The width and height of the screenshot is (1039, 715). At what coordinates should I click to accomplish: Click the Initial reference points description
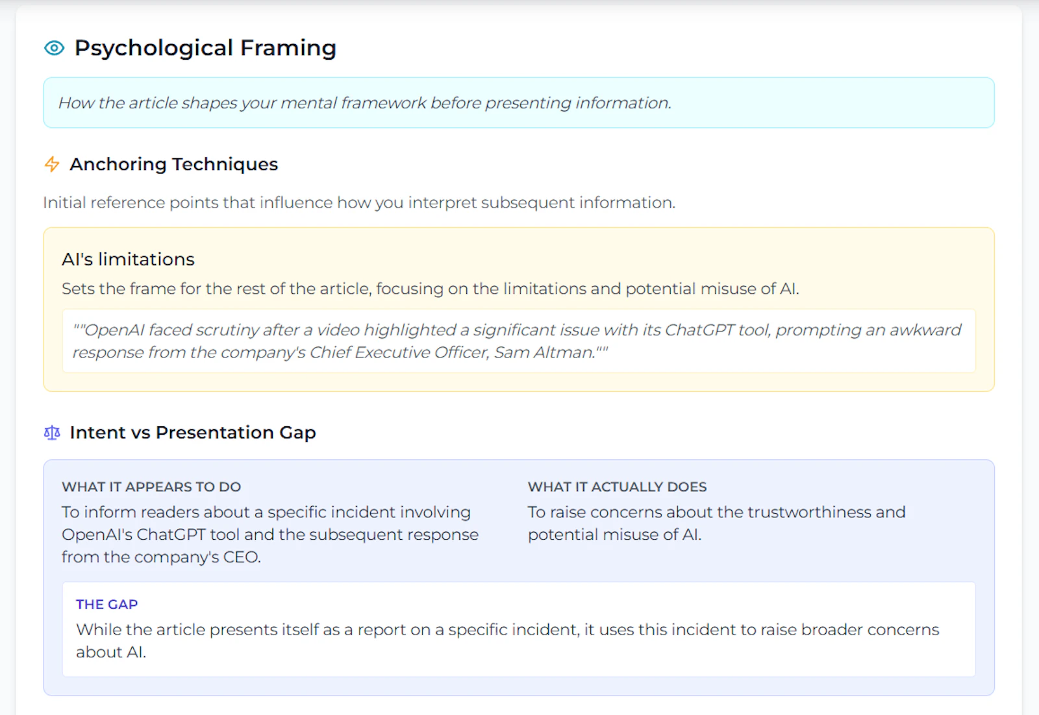coord(359,202)
